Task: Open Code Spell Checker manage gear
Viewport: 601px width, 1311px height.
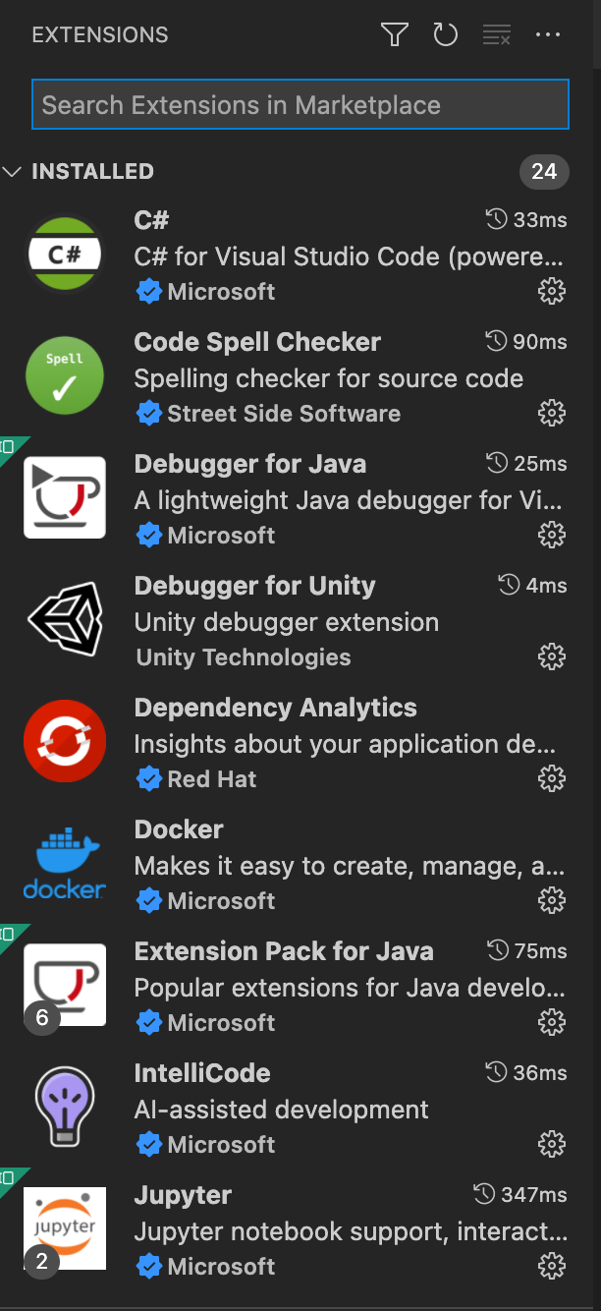Action: pos(552,414)
